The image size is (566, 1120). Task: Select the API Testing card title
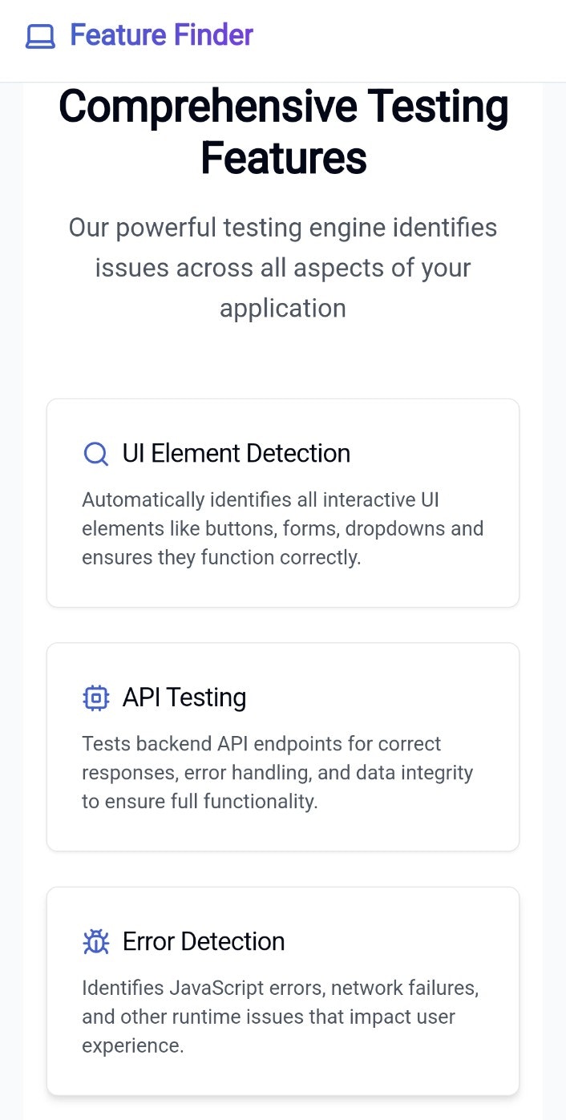[184, 697]
